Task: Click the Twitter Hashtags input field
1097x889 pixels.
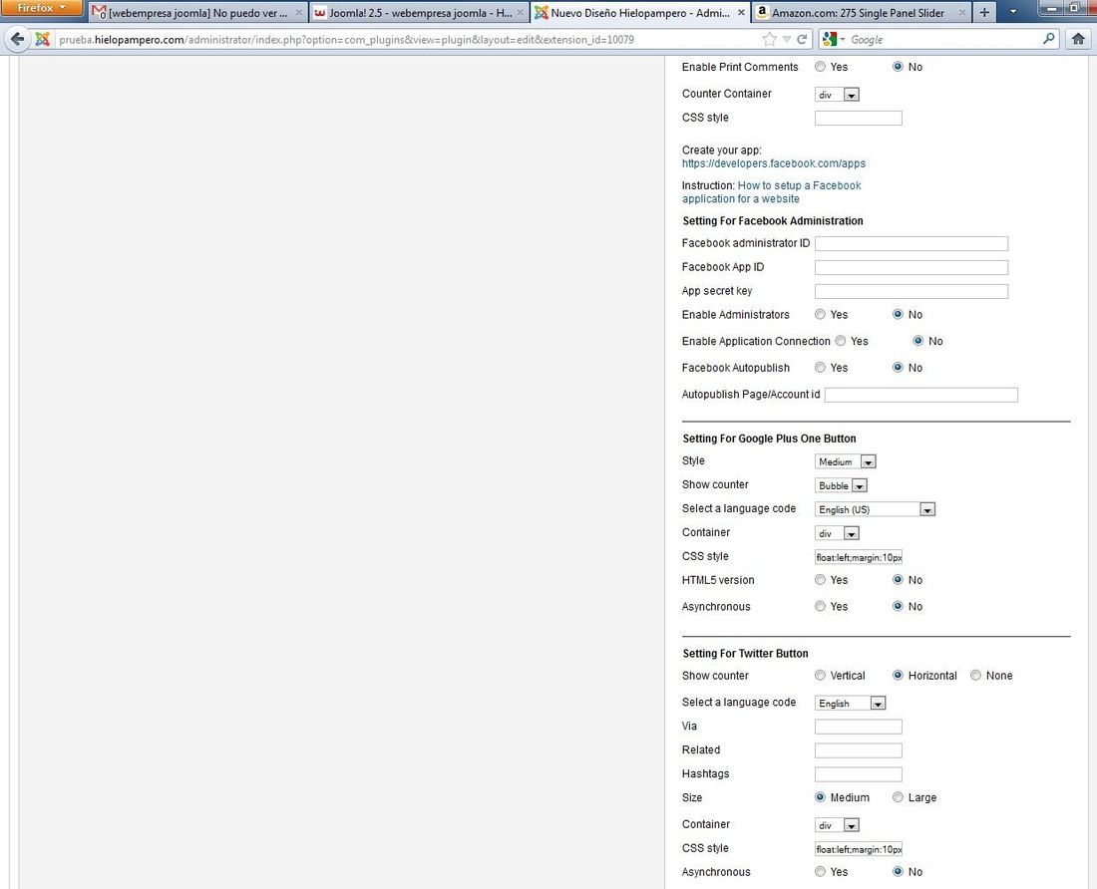Action: (x=859, y=774)
